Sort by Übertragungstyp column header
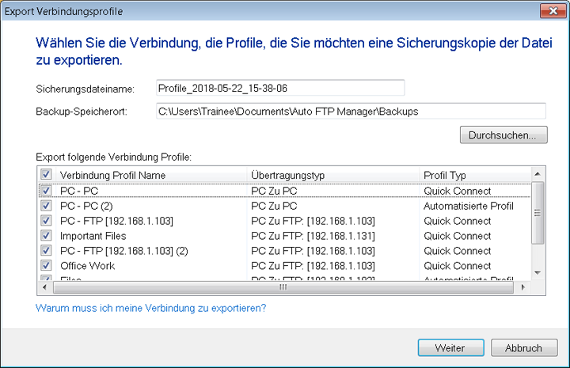 point(332,174)
